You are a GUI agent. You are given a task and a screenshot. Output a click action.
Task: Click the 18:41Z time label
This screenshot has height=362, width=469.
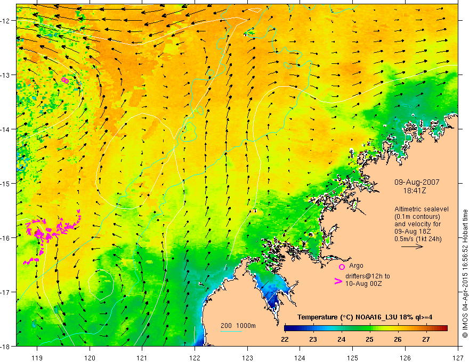point(414,190)
